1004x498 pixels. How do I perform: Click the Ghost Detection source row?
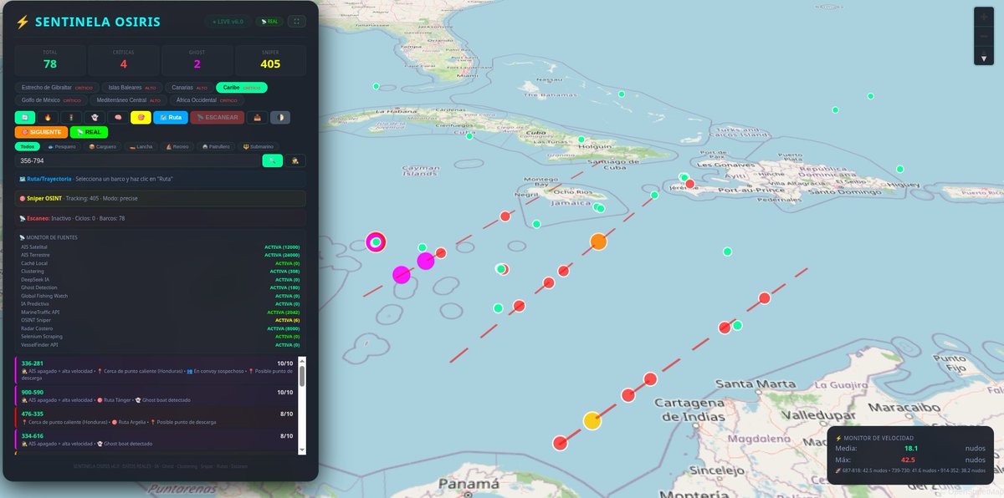[161, 287]
